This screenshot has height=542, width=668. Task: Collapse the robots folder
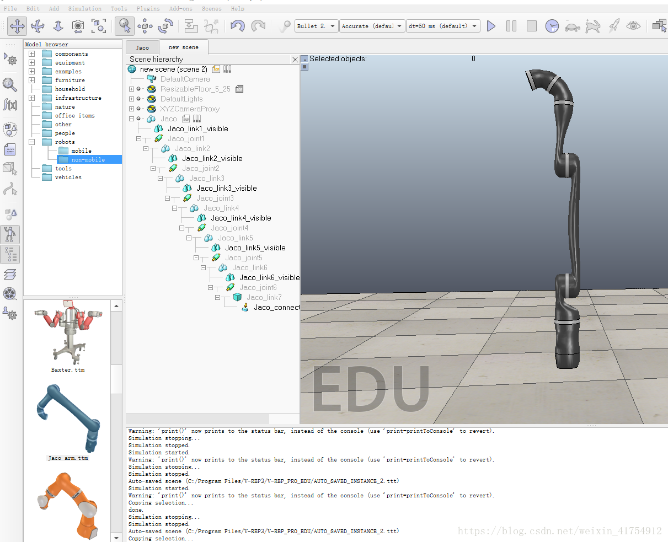[x=31, y=142]
